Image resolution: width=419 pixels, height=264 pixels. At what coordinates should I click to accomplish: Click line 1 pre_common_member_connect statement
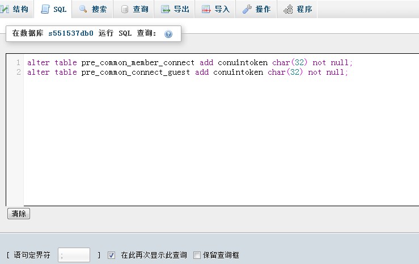[190, 62]
